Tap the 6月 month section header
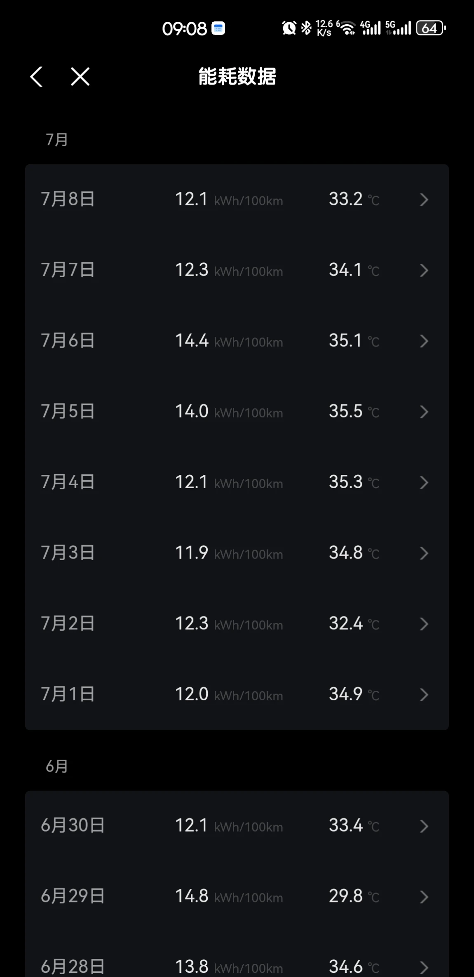The width and height of the screenshot is (474, 977). tap(56, 766)
